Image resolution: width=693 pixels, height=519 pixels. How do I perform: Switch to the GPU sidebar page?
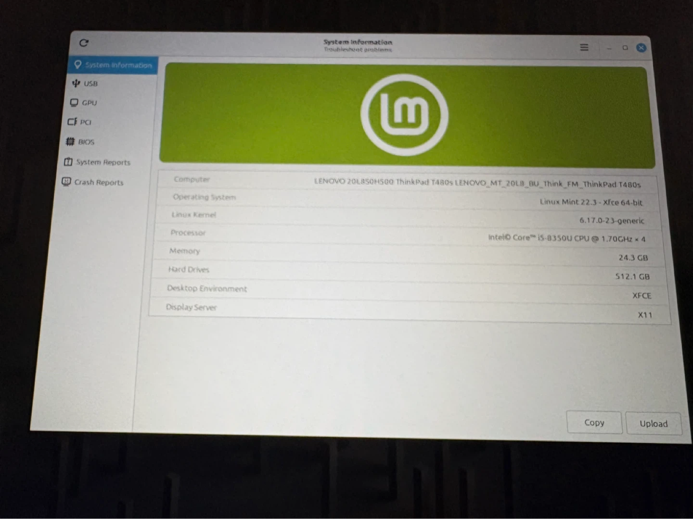[x=83, y=103]
